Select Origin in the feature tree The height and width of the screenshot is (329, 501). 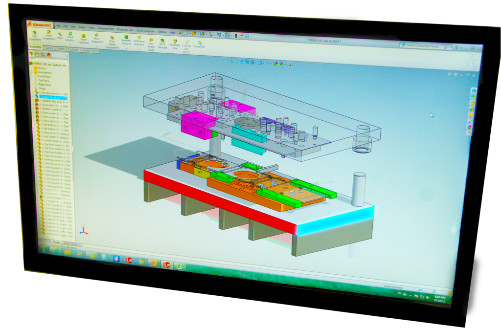tap(40, 88)
